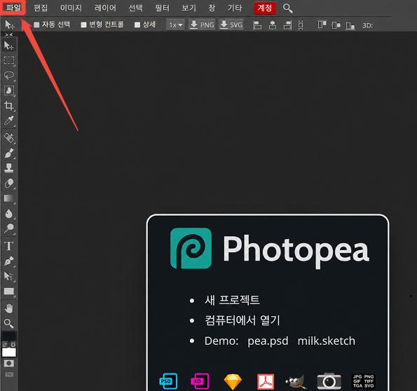Select the Crop tool
Screen dimensions: 417x391
[9, 106]
